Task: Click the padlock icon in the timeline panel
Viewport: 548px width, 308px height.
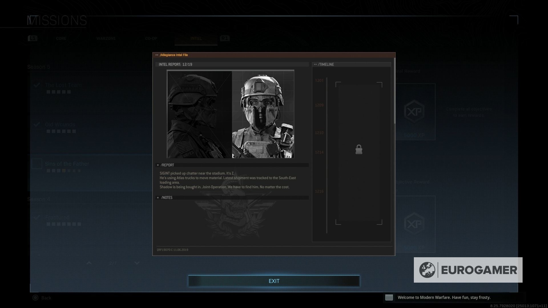Action: (x=359, y=149)
